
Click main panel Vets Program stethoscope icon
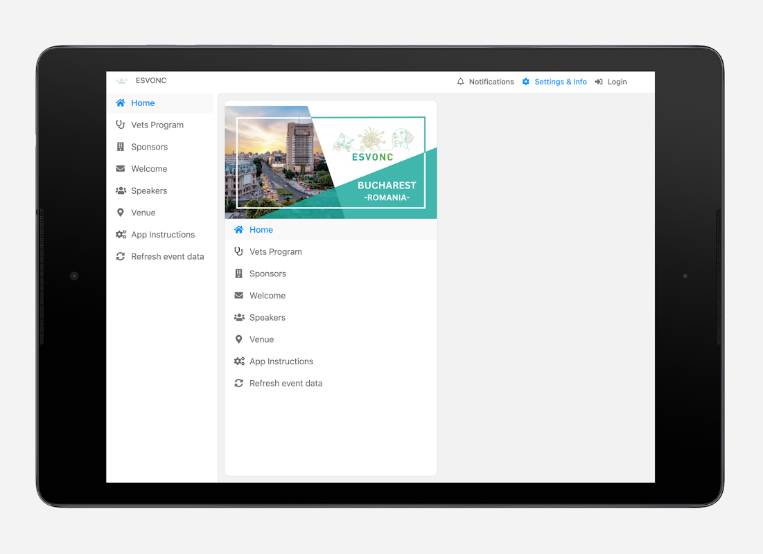[x=238, y=251]
